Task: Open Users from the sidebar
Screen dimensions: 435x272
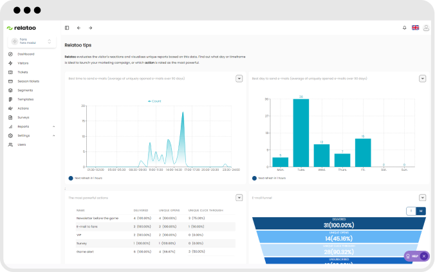Action: (x=22, y=145)
